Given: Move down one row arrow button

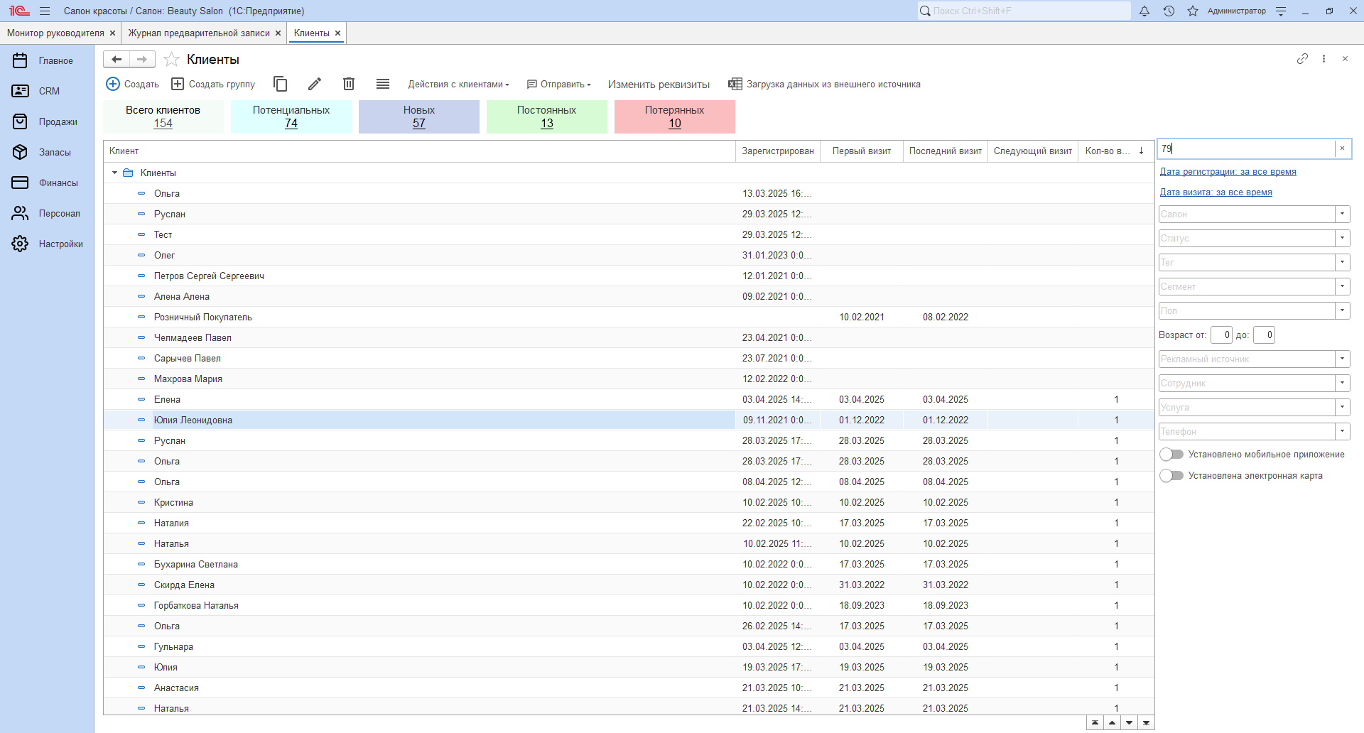Looking at the screenshot, I should tap(1129, 722).
